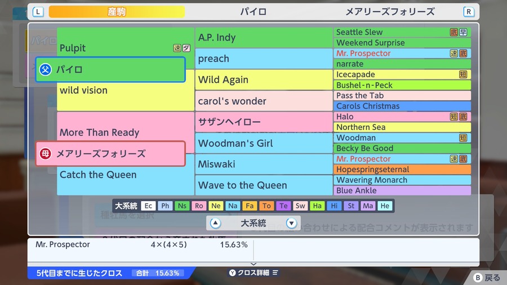
Task: Click the Ph lineage legend swatch
Action: (x=165, y=206)
